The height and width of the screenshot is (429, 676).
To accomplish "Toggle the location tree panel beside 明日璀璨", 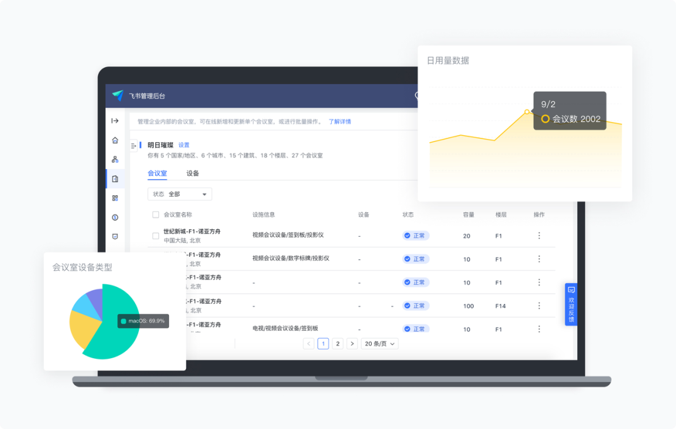I will 133,146.
